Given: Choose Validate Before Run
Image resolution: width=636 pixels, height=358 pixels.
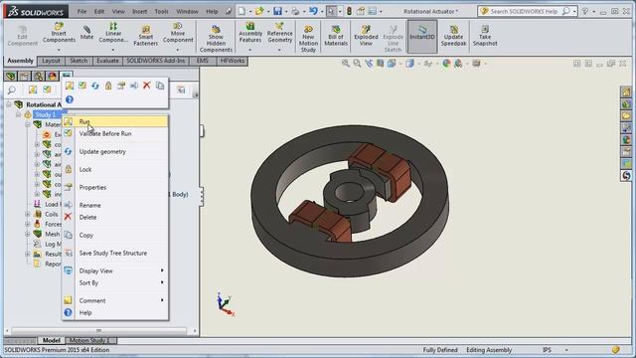Looking at the screenshot, I should [115, 133].
